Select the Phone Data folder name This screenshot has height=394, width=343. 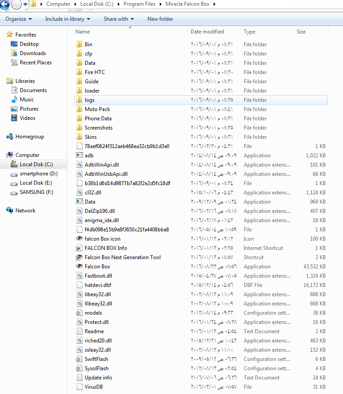point(98,119)
